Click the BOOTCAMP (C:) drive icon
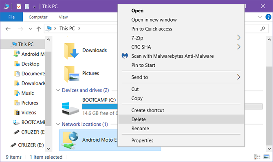 (x=70, y=109)
